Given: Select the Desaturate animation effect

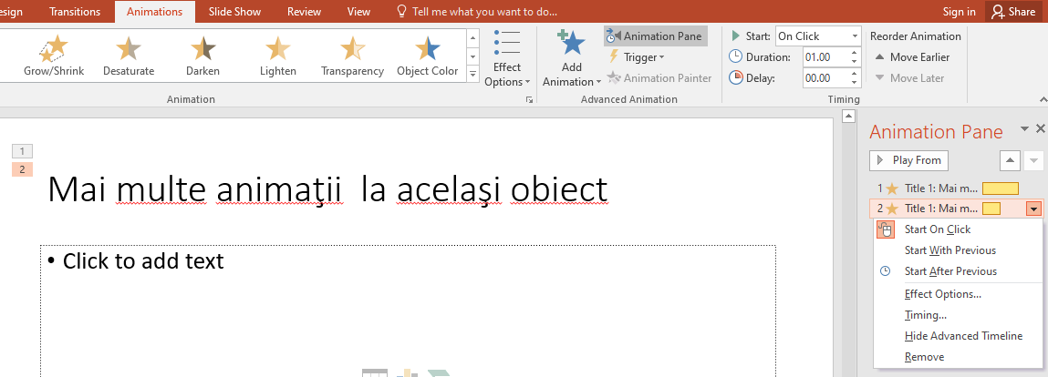Looking at the screenshot, I should [x=129, y=55].
